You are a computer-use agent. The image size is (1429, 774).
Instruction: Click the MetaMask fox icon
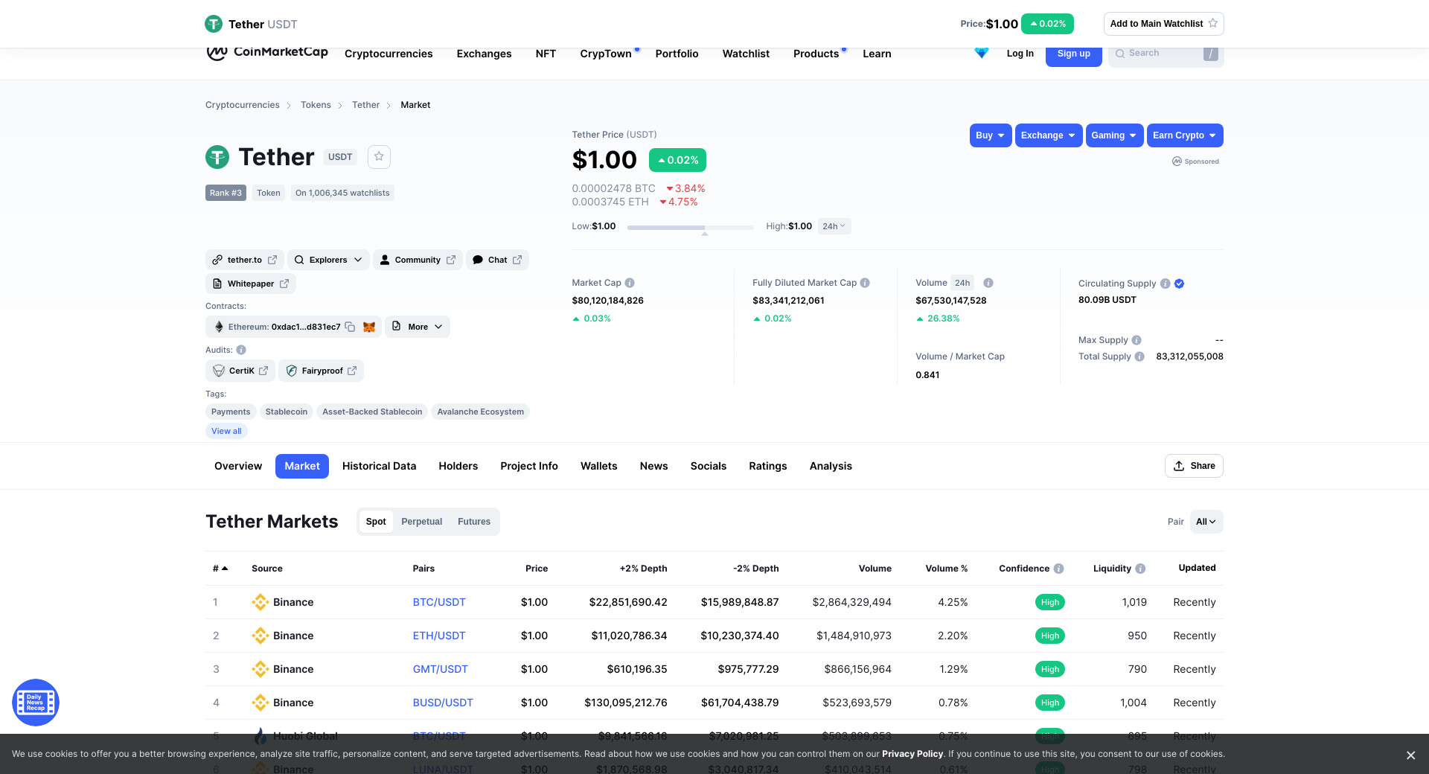369,327
